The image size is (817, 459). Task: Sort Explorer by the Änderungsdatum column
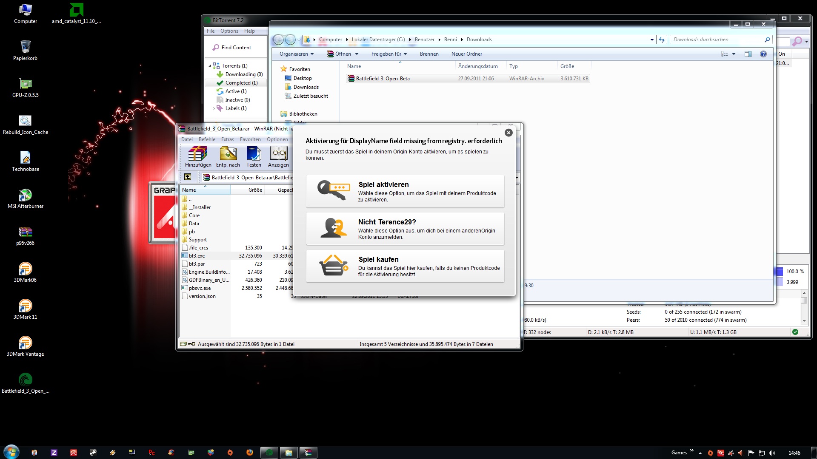tap(481, 66)
